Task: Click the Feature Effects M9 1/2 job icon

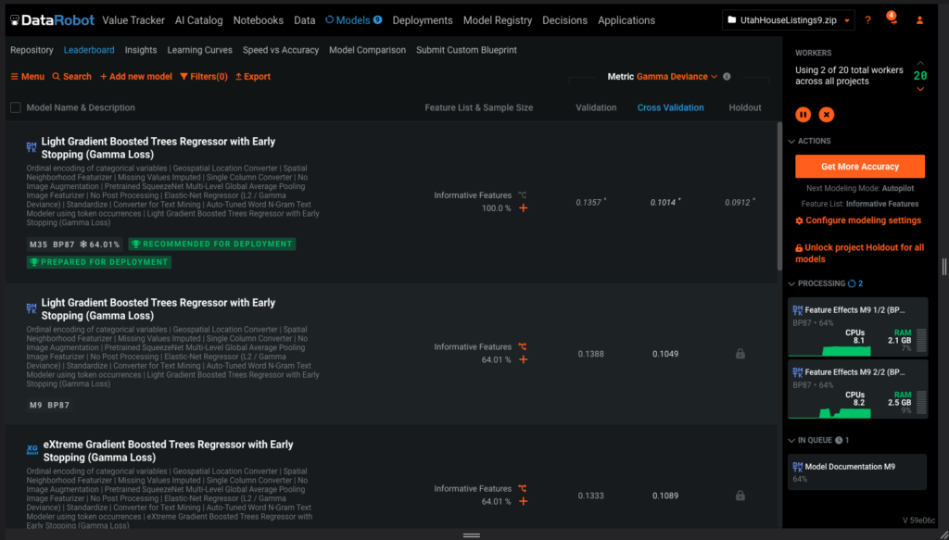Action: click(798, 310)
